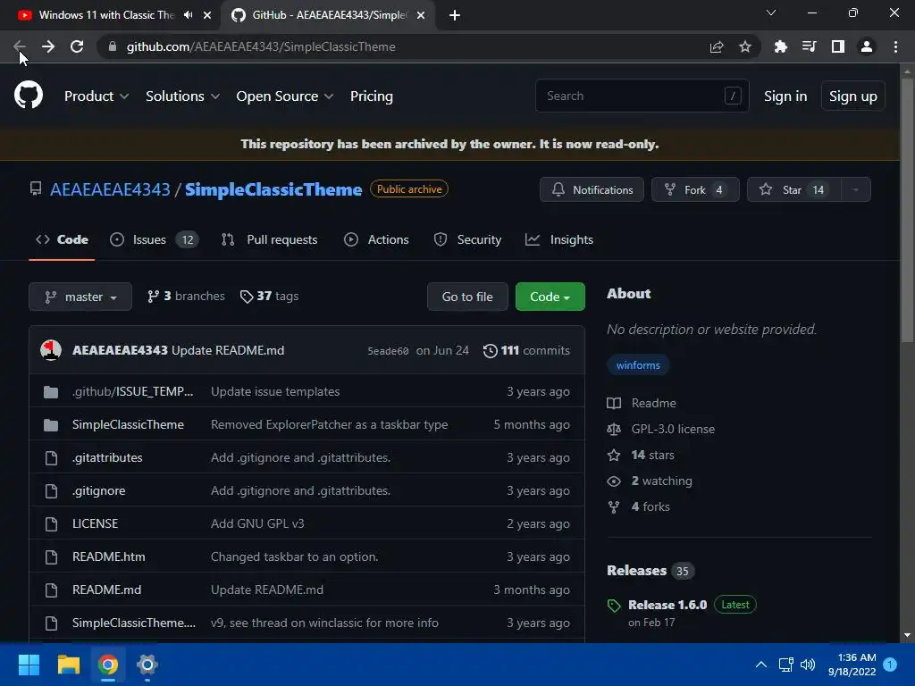View the 3 branches link
Viewport: 915px width, 686px height.
pos(186,297)
